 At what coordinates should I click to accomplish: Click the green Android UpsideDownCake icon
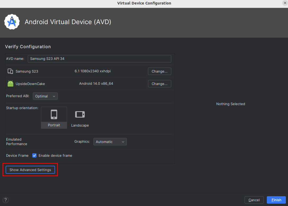(11, 84)
